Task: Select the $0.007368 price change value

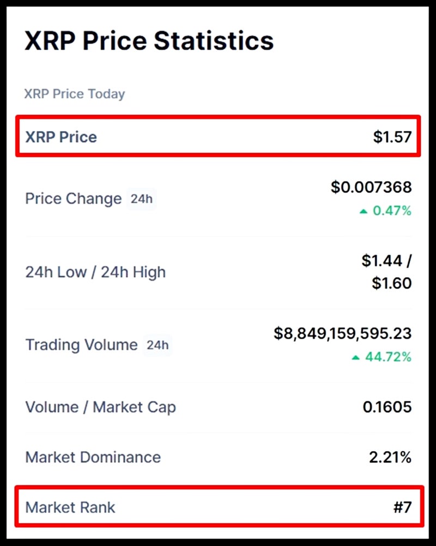Action: click(371, 187)
